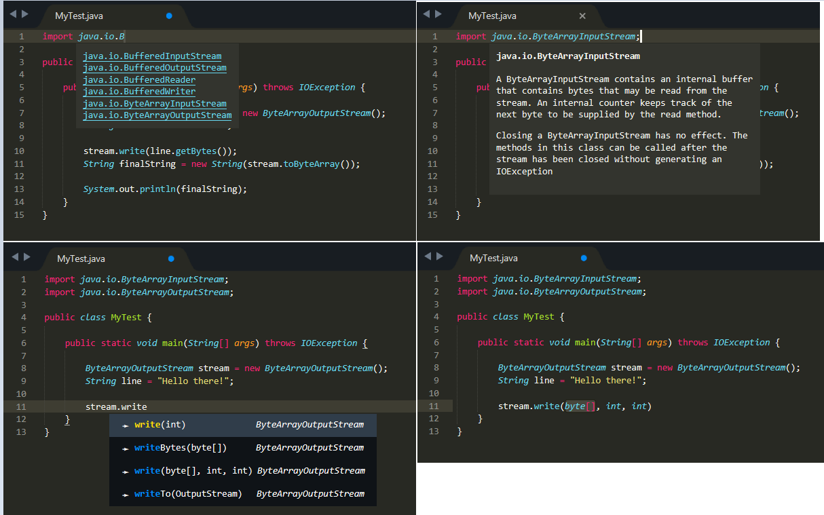The width and height of the screenshot is (824, 515).
Task: Click the method icon beside writeBytes(byte[])
Action: pyautogui.click(x=126, y=449)
